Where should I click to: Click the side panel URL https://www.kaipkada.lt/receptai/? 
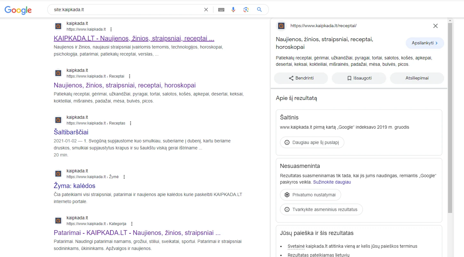click(324, 26)
